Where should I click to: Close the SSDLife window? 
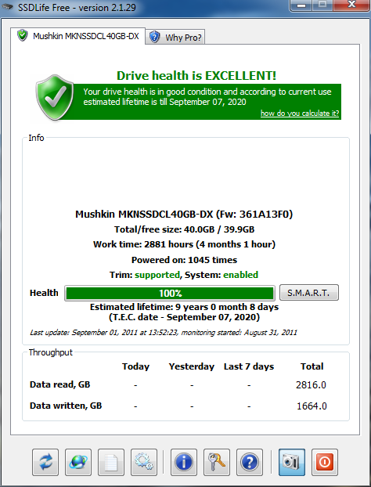tap(351, 5)
